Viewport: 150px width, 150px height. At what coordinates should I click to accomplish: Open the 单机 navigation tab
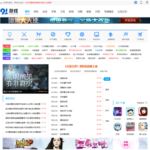click(36, 12)
